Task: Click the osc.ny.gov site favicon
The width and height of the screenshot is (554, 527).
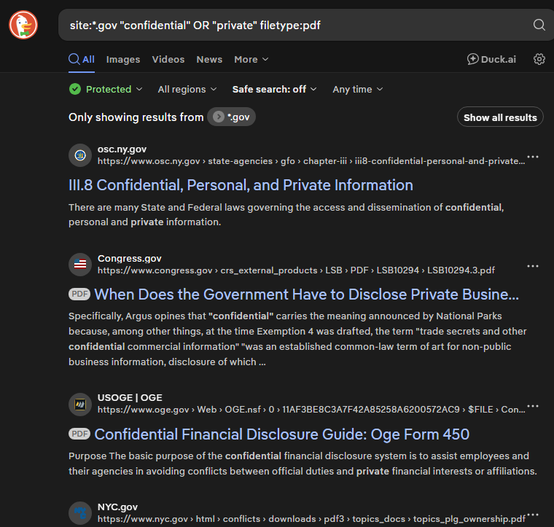Action: pos(80,155)
